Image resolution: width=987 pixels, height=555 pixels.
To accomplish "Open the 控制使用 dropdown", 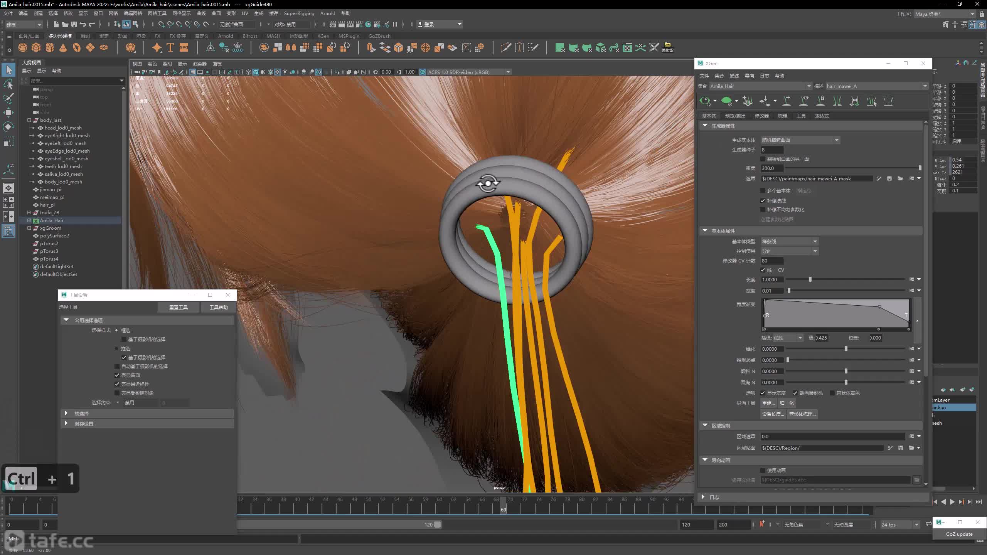I will pyautogui.click(x=789, y=251).
